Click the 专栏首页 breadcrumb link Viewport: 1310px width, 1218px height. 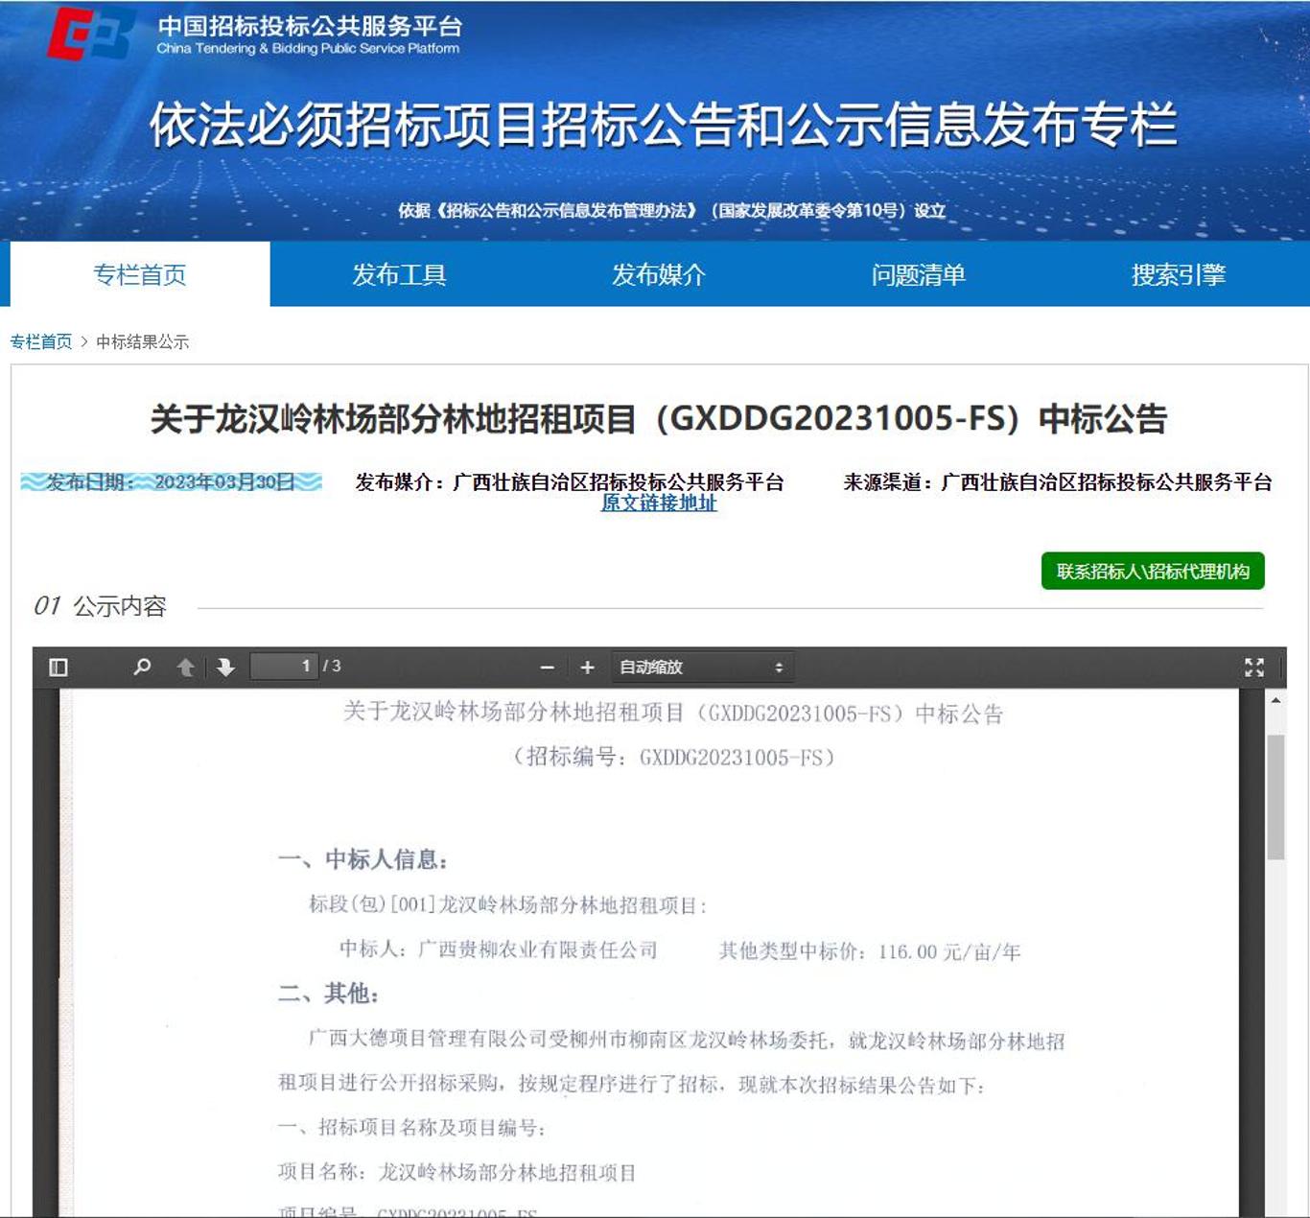coord(41,341)
